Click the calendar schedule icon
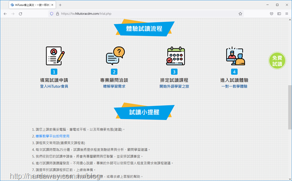Screen dimensions: 292x181 point(175,56)
